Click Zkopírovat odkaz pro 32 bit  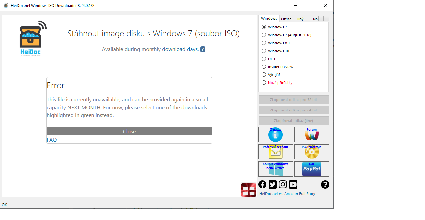coord(294,100)
